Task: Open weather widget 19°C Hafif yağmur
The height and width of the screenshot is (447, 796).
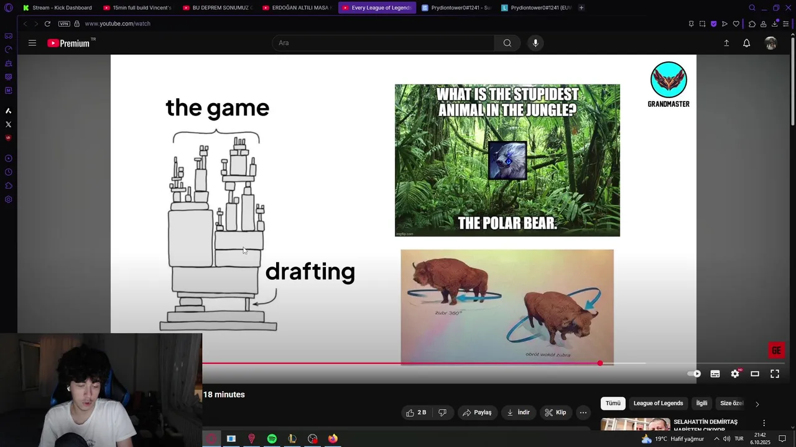Action: (673, 439)
